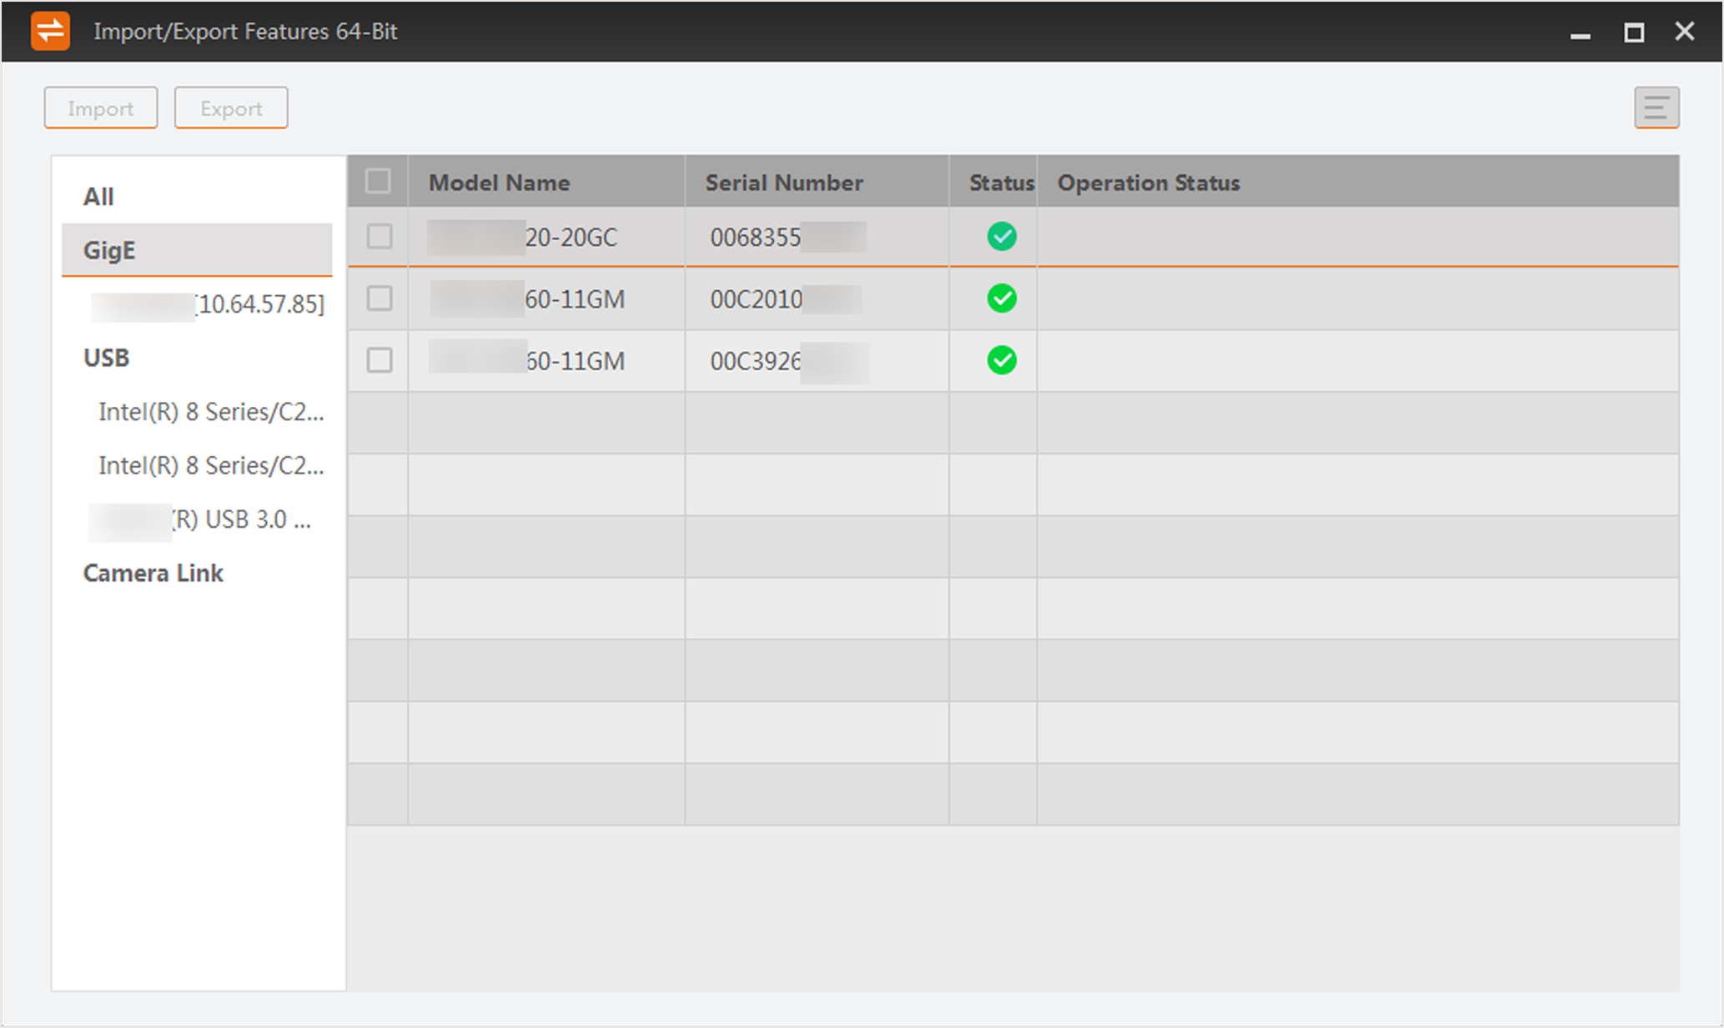This screenshot has height=1028, width=1724.
Task: Click the orange Import/Export app icon
Action: pos(50,32)
